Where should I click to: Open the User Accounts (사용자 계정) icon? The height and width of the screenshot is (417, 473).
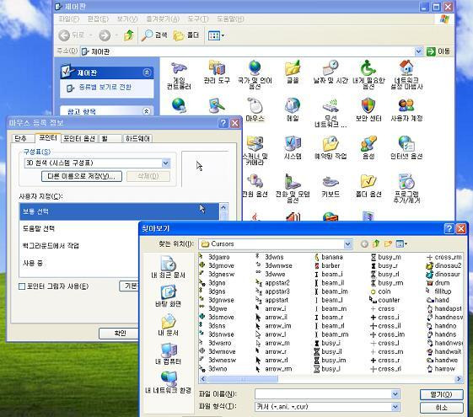[x=406, y=110]
